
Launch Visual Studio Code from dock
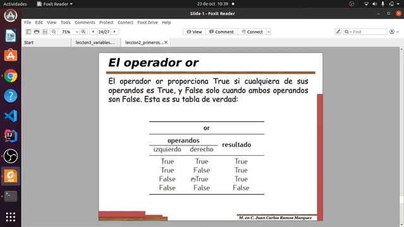point(11,116)
